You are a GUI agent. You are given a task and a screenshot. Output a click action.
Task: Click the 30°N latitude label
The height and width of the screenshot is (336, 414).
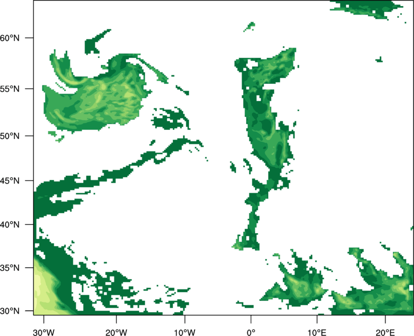coord(9,311)
